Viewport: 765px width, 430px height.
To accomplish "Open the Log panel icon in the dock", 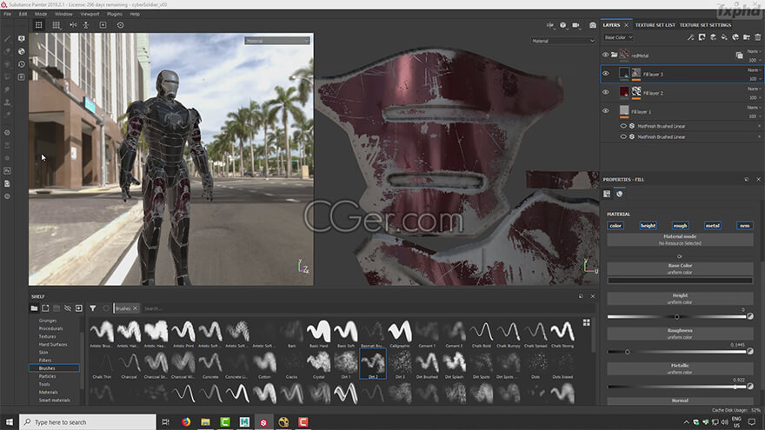I will [x=22, y=76].
